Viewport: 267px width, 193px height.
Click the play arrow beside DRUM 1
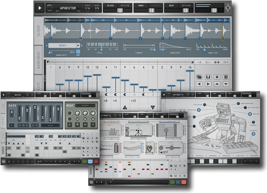tap(78, 45)
